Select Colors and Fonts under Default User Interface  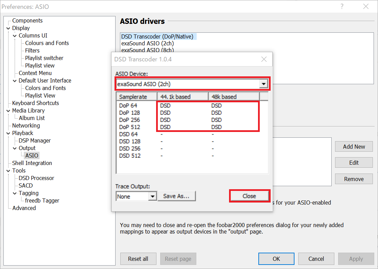(45, 88)
